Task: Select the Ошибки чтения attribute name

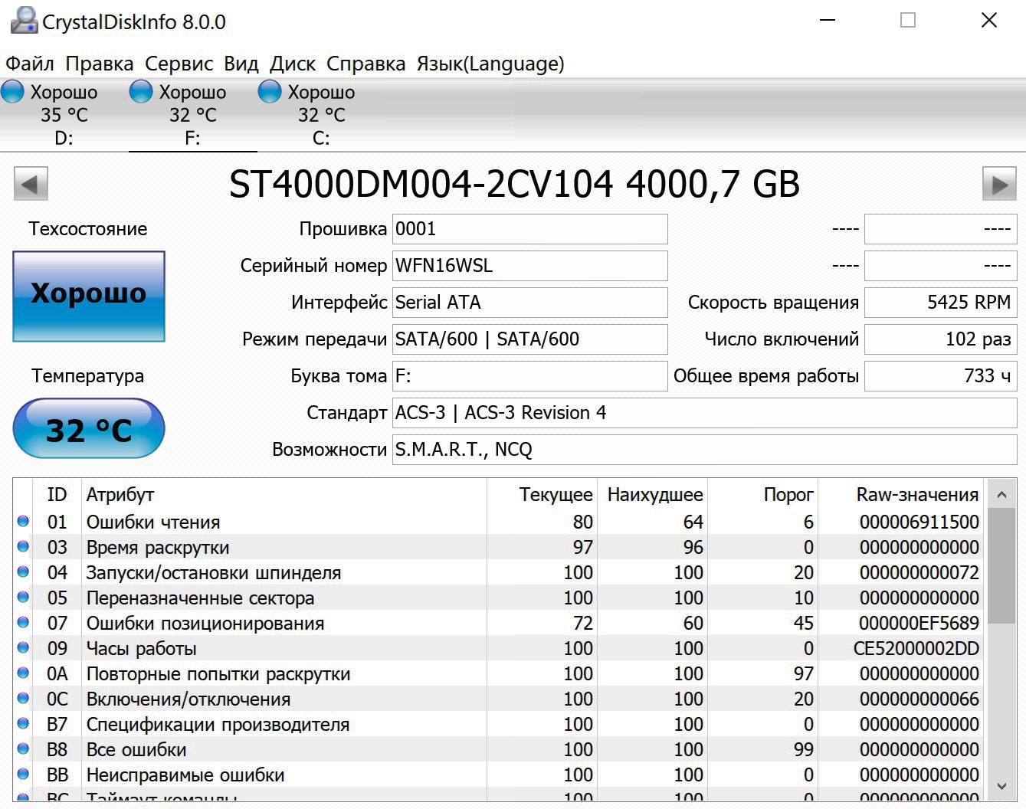Action: tap(153, 522)
